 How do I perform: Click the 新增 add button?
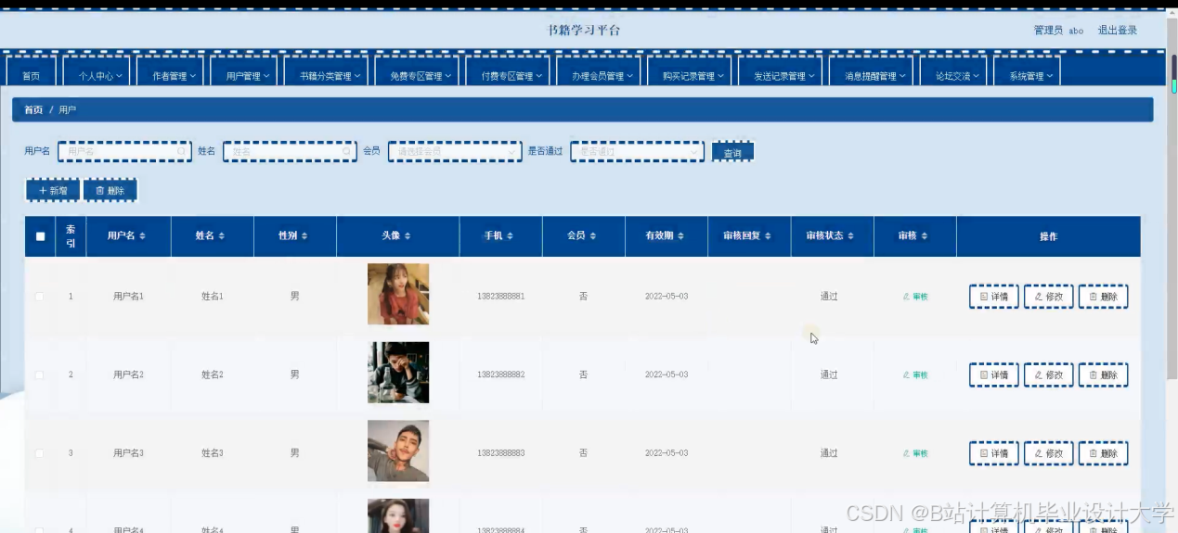53,190
